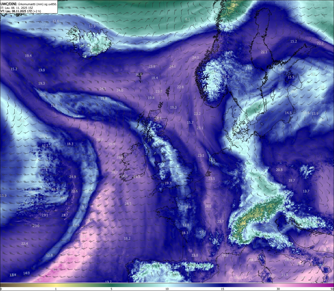
Task: Click the 12.6 value northwest of Iceland
Action: point(56,21)
